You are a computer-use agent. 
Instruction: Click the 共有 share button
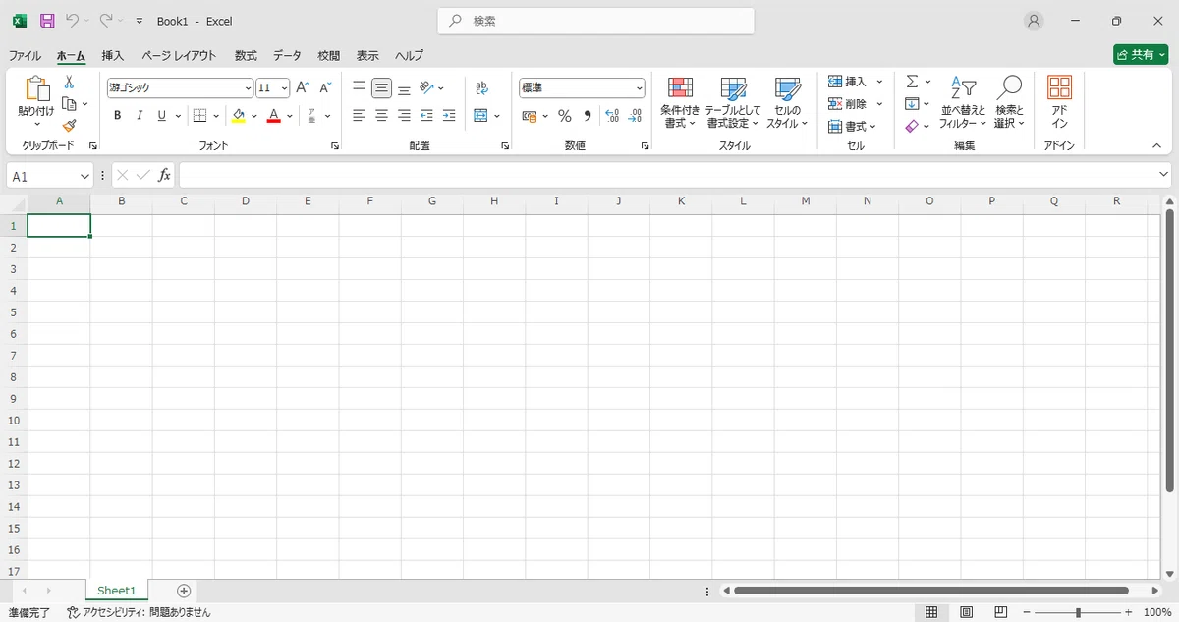click(x=1141, y=55)
